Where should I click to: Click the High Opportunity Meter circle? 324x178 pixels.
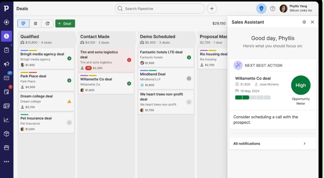click(301, 85)
